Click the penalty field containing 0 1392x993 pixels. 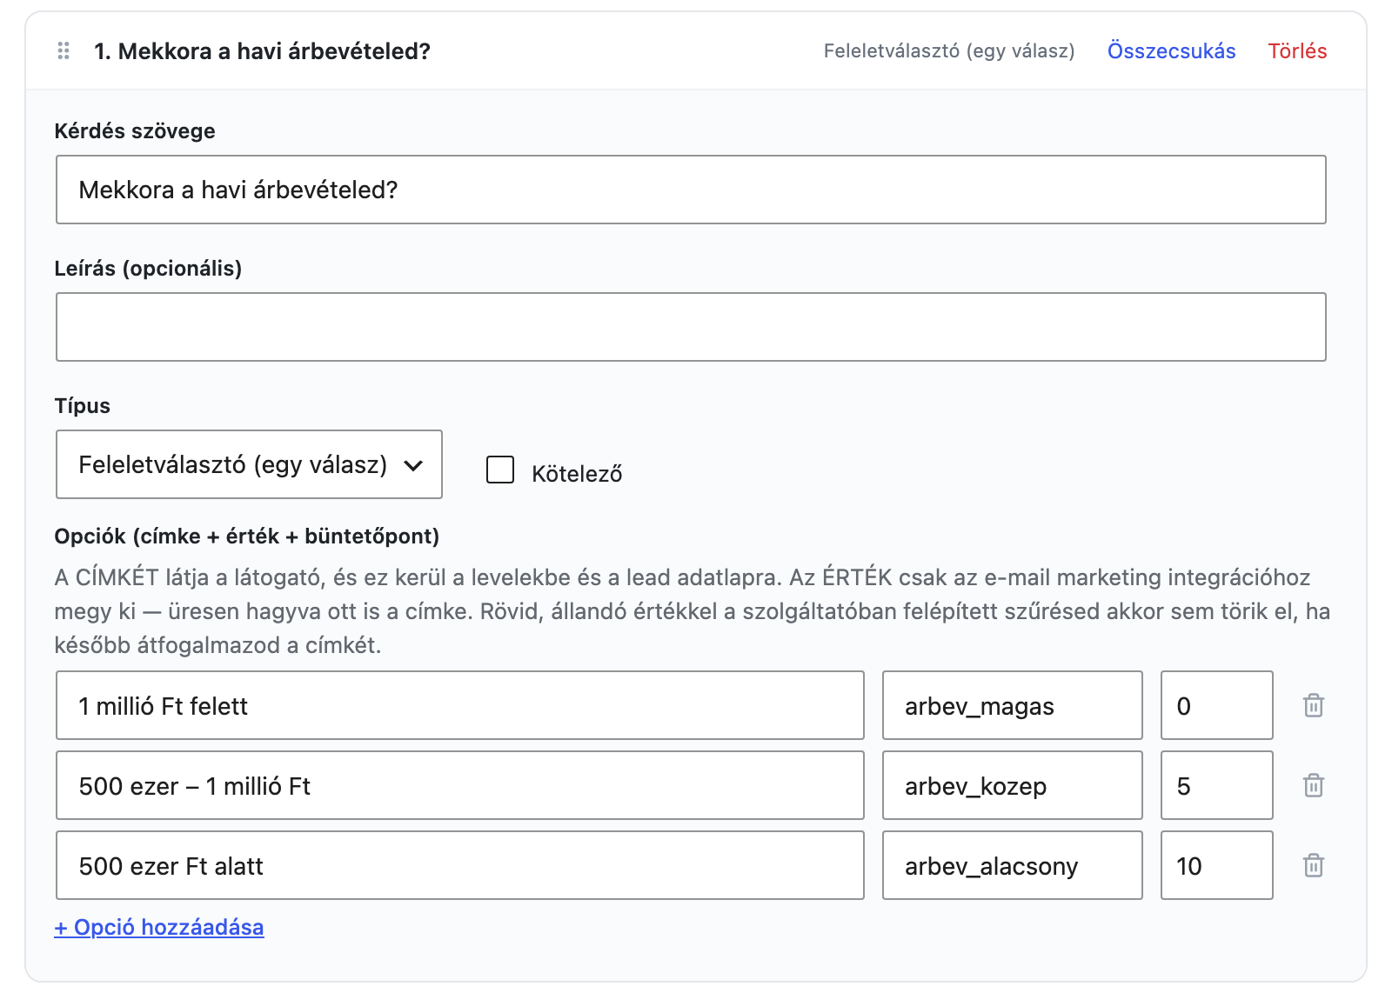pos(1217,705)
